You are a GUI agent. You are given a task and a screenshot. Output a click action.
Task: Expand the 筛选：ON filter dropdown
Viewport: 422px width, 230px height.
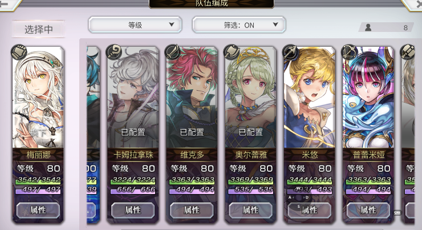[239, 25]
